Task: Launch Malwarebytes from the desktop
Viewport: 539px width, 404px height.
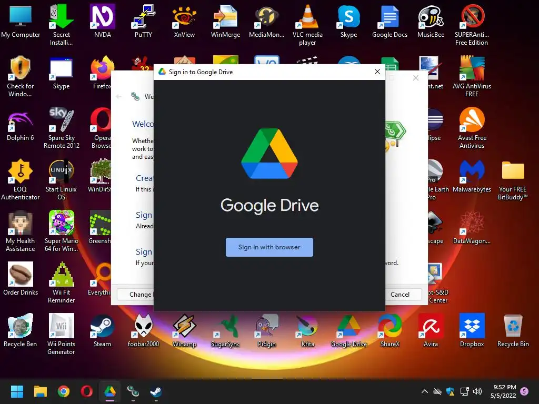Action: point(472,176)
